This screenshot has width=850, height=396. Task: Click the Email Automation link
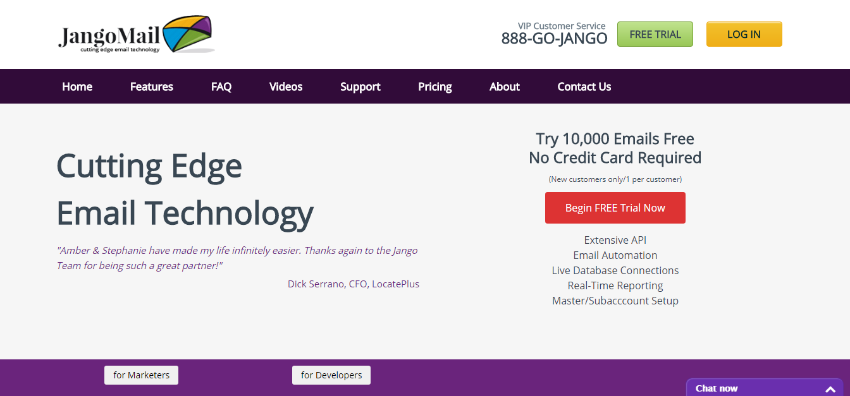[x=615, y=255]
